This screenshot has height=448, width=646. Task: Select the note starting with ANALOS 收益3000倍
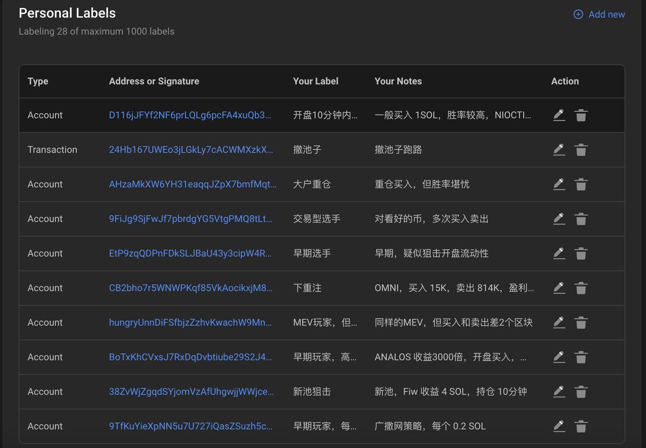tap(451, 357)
